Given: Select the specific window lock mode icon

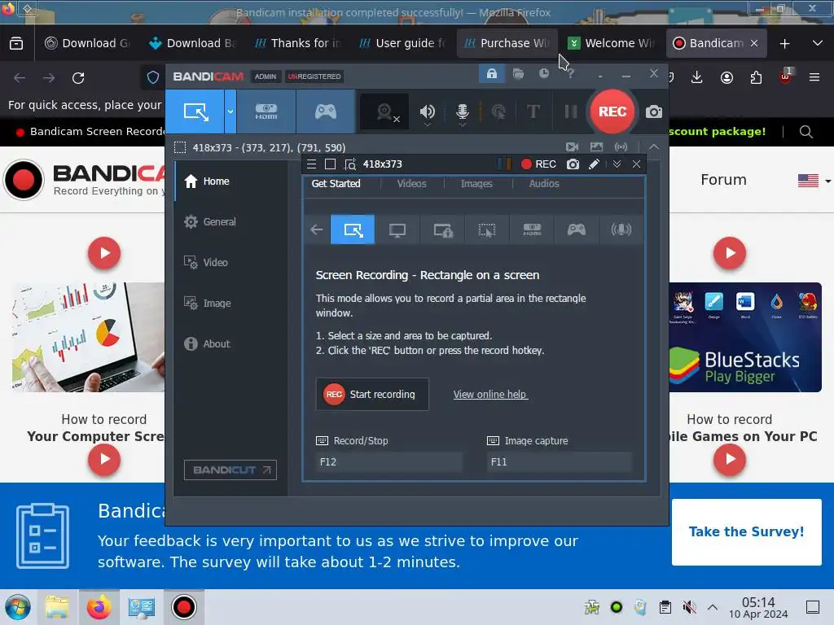Looking at the screenshot, I should click(442, 229).
